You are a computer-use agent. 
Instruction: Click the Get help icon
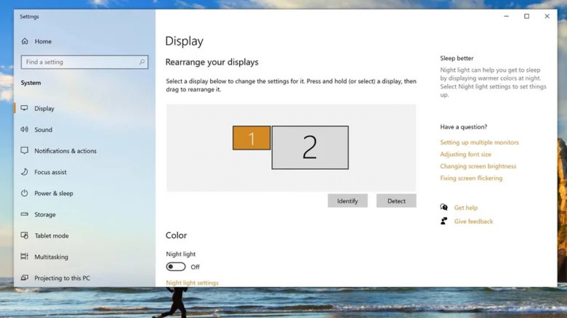pyautogui.click(x=444, y=208)
